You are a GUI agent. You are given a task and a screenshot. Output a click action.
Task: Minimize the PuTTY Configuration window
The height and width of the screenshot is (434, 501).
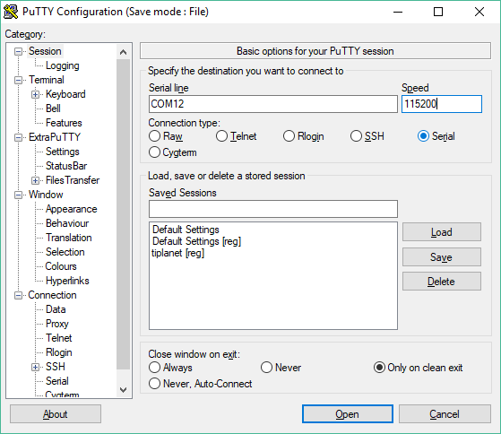tap(398, 13)
